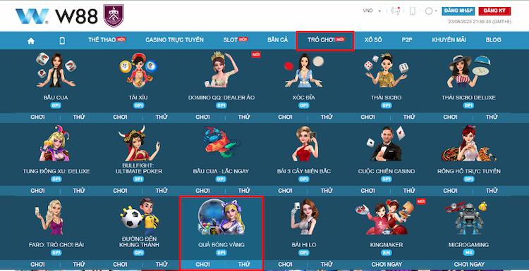This screenshot has width=529, height=271.
Task: Select the Bullfight Ultimate Poker thumbnail
Action: click(139, 144)
